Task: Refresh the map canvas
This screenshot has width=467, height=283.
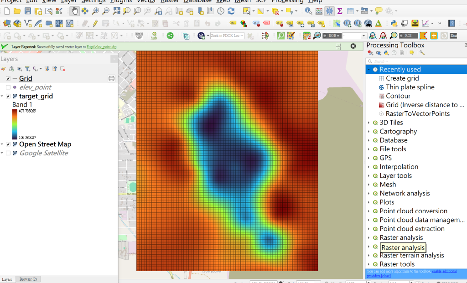Action: coord(231,11)
